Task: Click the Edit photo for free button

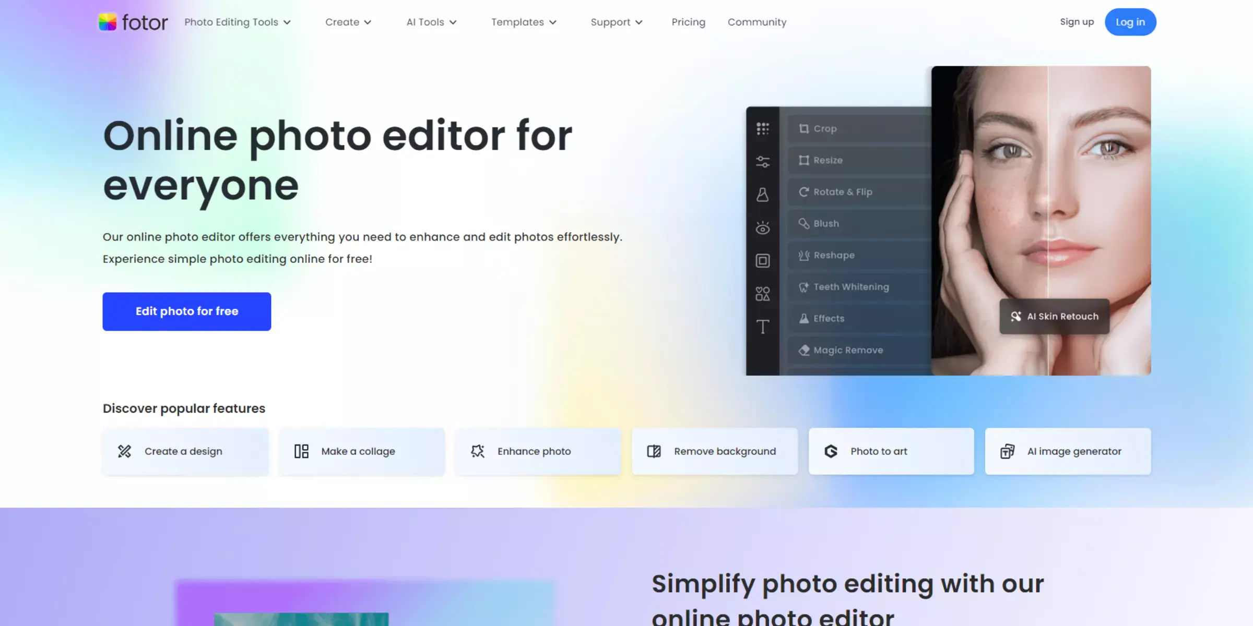Action: 187,310
